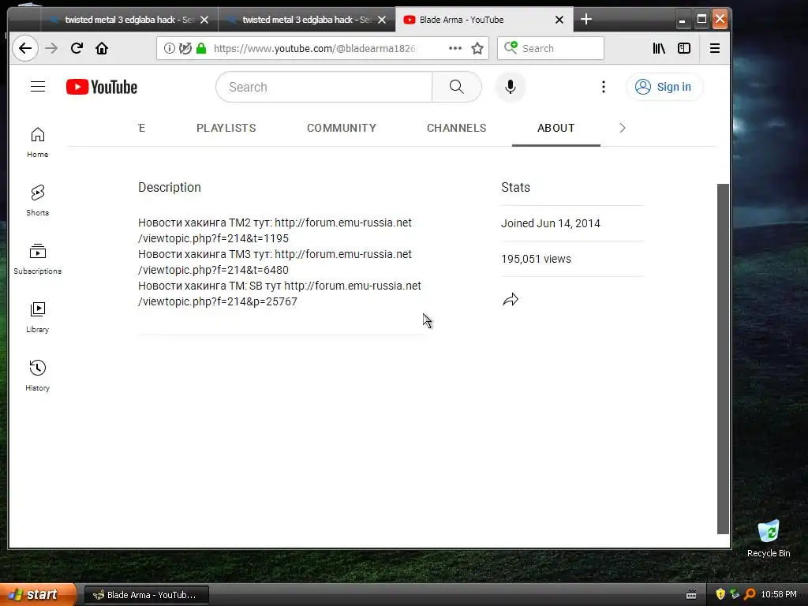808x606 pixels.
Task: Switch to the COMMUNITY tab
Action: click(x=342, y=128)
